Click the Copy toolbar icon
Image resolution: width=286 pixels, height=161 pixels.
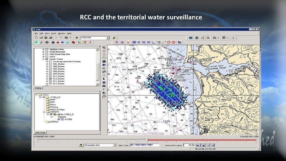[61, 38]
